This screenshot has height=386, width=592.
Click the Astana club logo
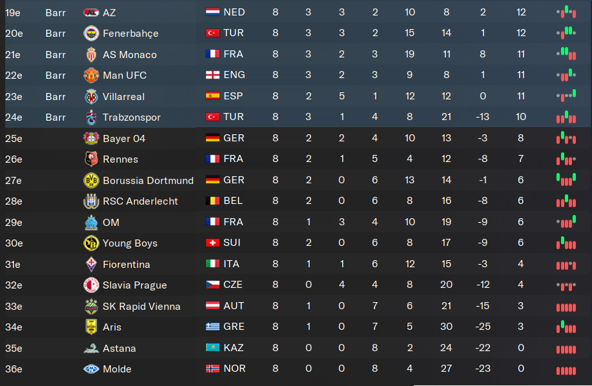tap(91, 348)
